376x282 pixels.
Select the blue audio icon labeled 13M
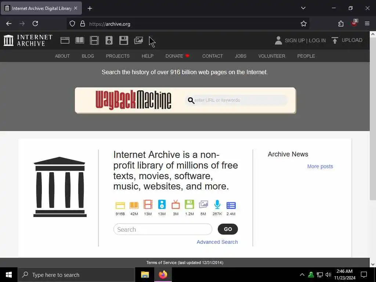(x=162, y=205)
